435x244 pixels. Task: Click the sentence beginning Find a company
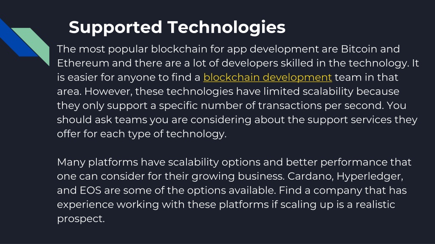pos(226,205)
